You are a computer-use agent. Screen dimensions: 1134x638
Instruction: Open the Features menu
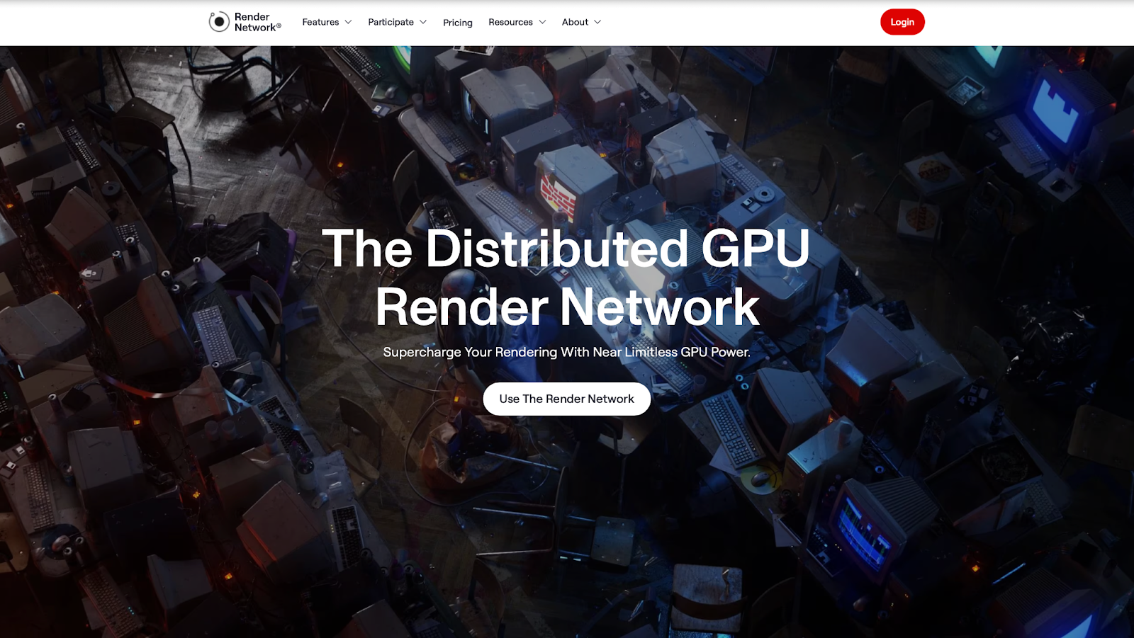pos(320,22)
